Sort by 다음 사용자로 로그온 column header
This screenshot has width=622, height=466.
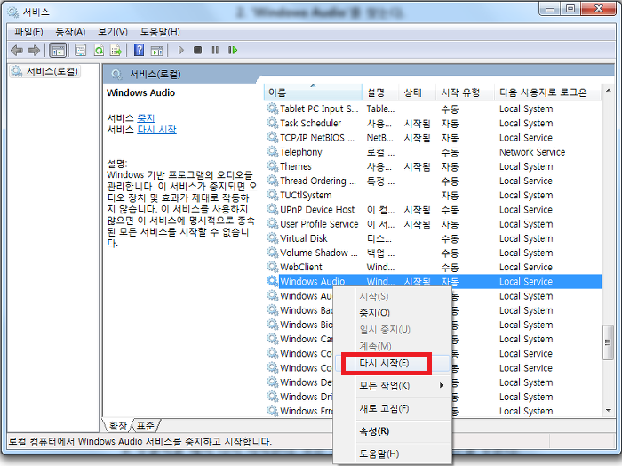pos(548,92)
